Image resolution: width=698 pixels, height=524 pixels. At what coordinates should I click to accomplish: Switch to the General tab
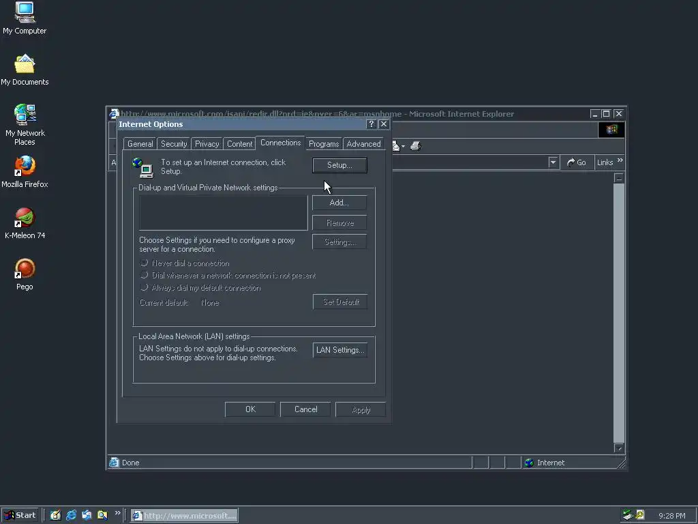[140, 144]
